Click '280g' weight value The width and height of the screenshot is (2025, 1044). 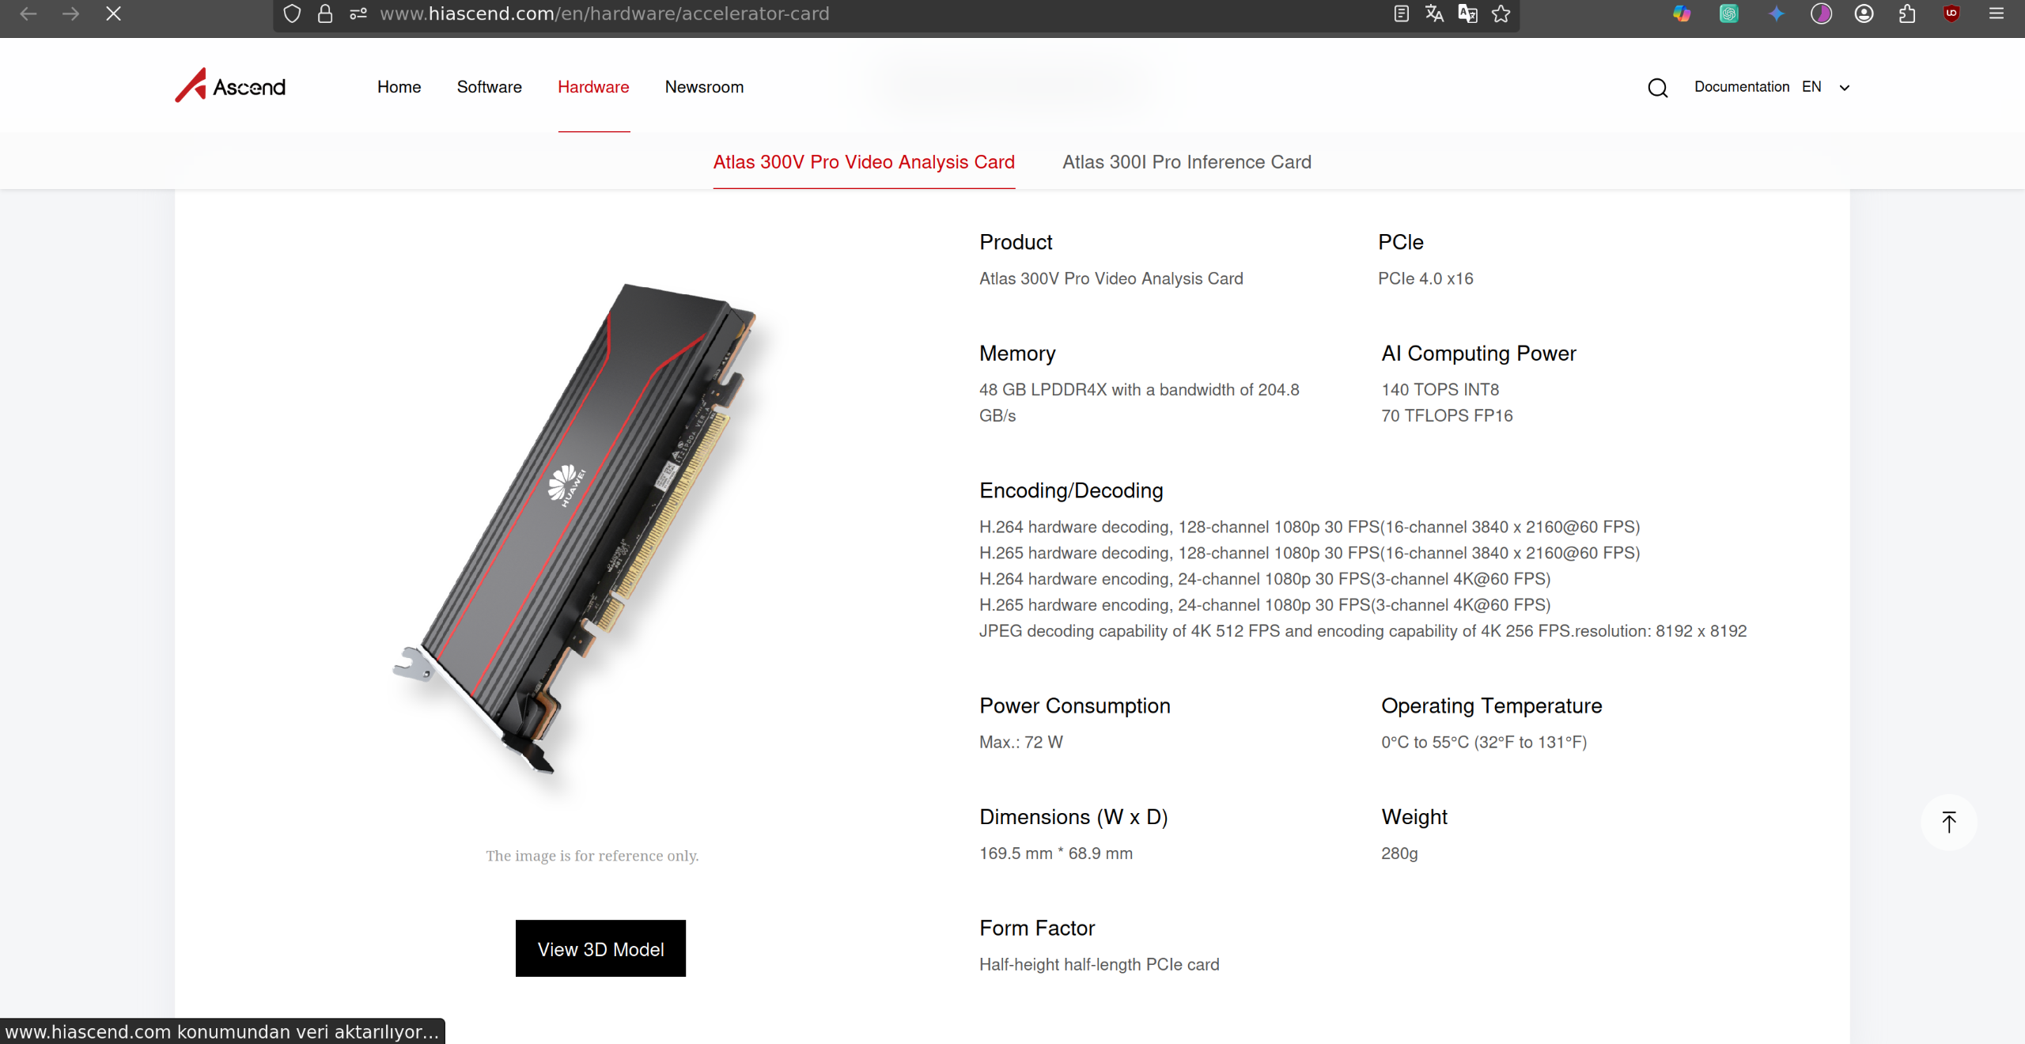[1399, 853]
